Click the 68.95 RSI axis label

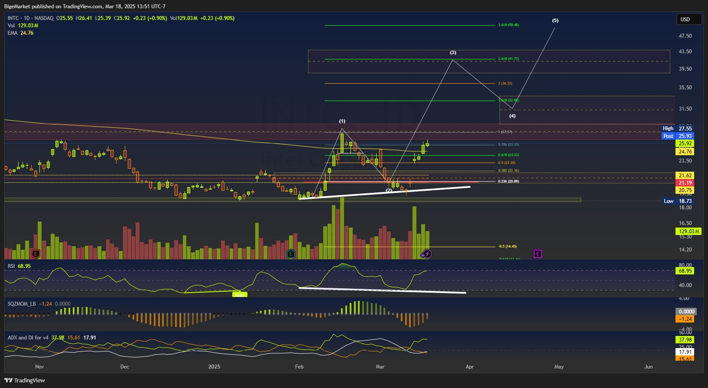(685, 271)
